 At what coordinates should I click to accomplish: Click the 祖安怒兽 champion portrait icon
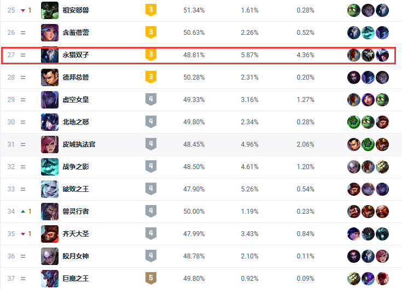click(x=50, y=10)
